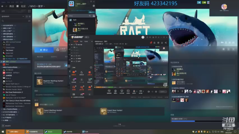The height and width of the screenshot is (134, 239).
Task: Toggle lock icon on 全屏 1 source
Action: pos(74,61)
